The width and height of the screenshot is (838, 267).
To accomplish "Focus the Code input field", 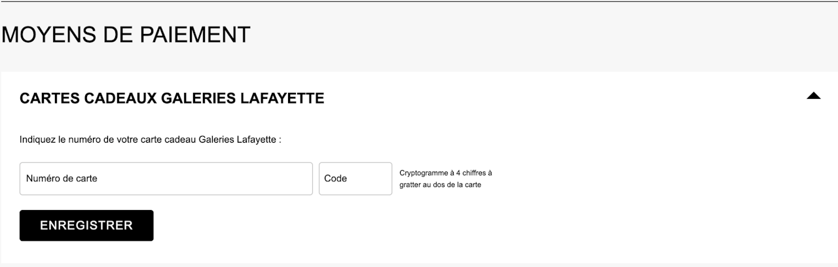I will [x=355, y=179].
